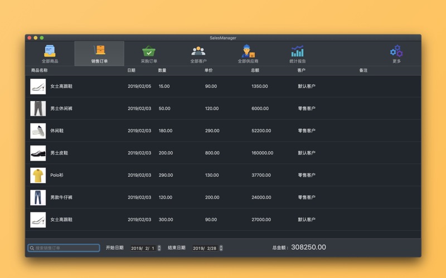Click total 52200.00
Viewport: 446px width, 278px height.
point(261,131)
